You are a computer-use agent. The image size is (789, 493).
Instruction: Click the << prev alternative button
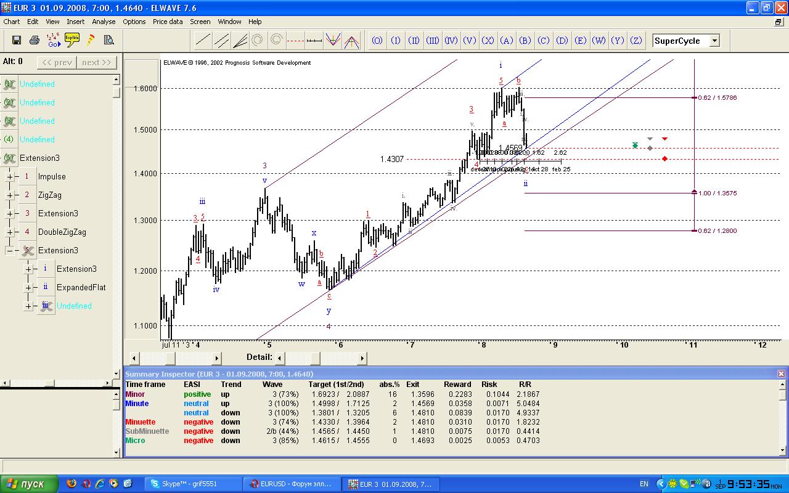click(x=57, y=62)
